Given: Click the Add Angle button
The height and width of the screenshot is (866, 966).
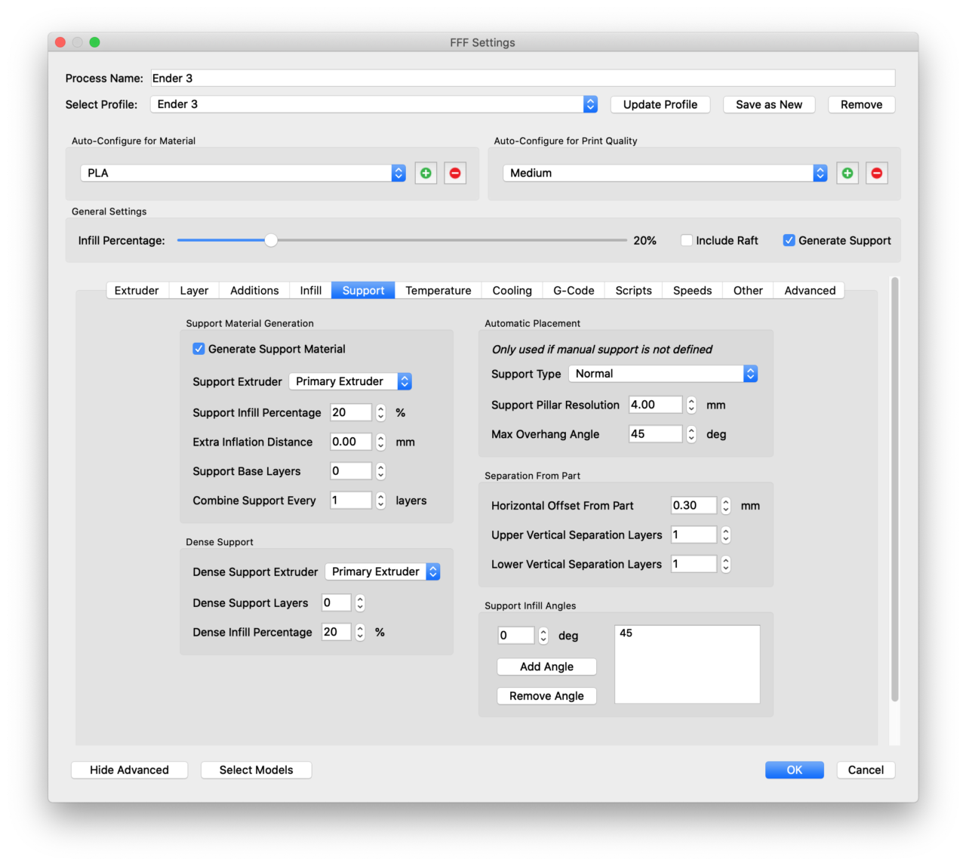Looking at the screenshot, I should 546,666.
